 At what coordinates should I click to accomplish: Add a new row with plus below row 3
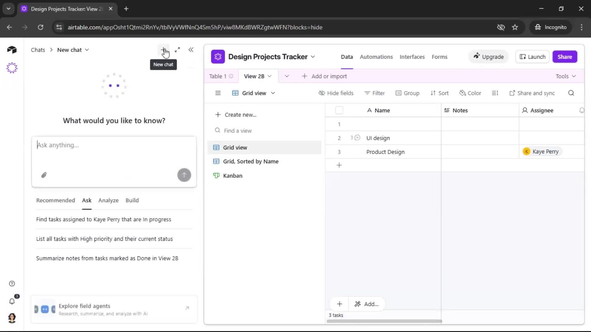pos(339,165)
